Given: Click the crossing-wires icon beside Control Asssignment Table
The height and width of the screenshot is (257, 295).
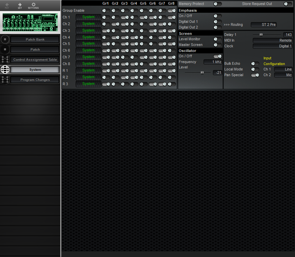Looking at the screenshot, I should 5,59.
